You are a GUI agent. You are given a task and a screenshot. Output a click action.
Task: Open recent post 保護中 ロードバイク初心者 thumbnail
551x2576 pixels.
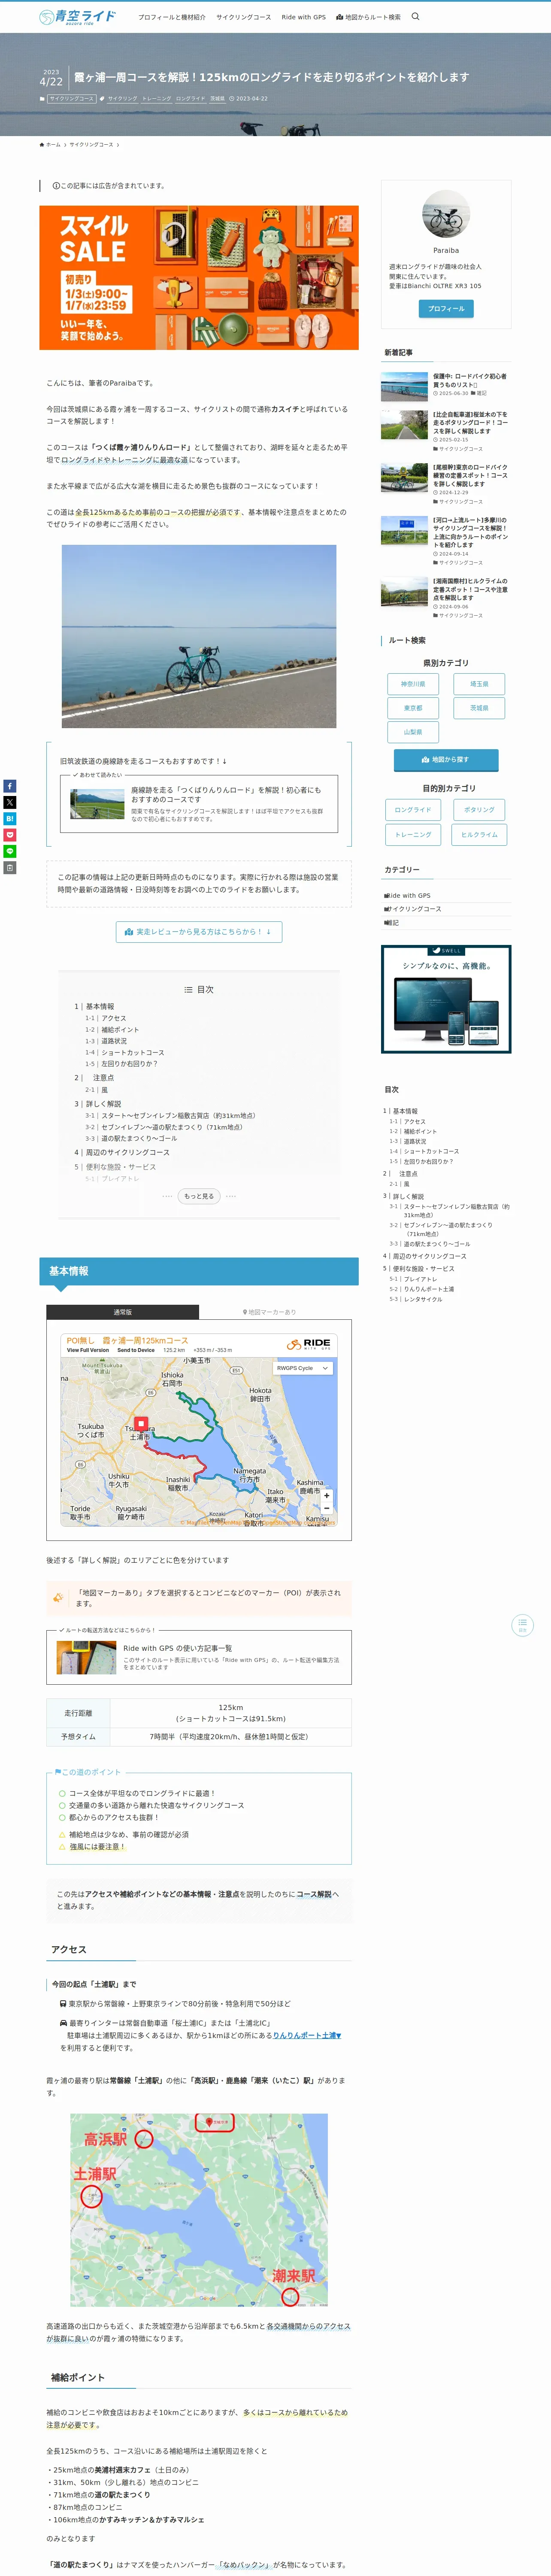pos(404,386)
